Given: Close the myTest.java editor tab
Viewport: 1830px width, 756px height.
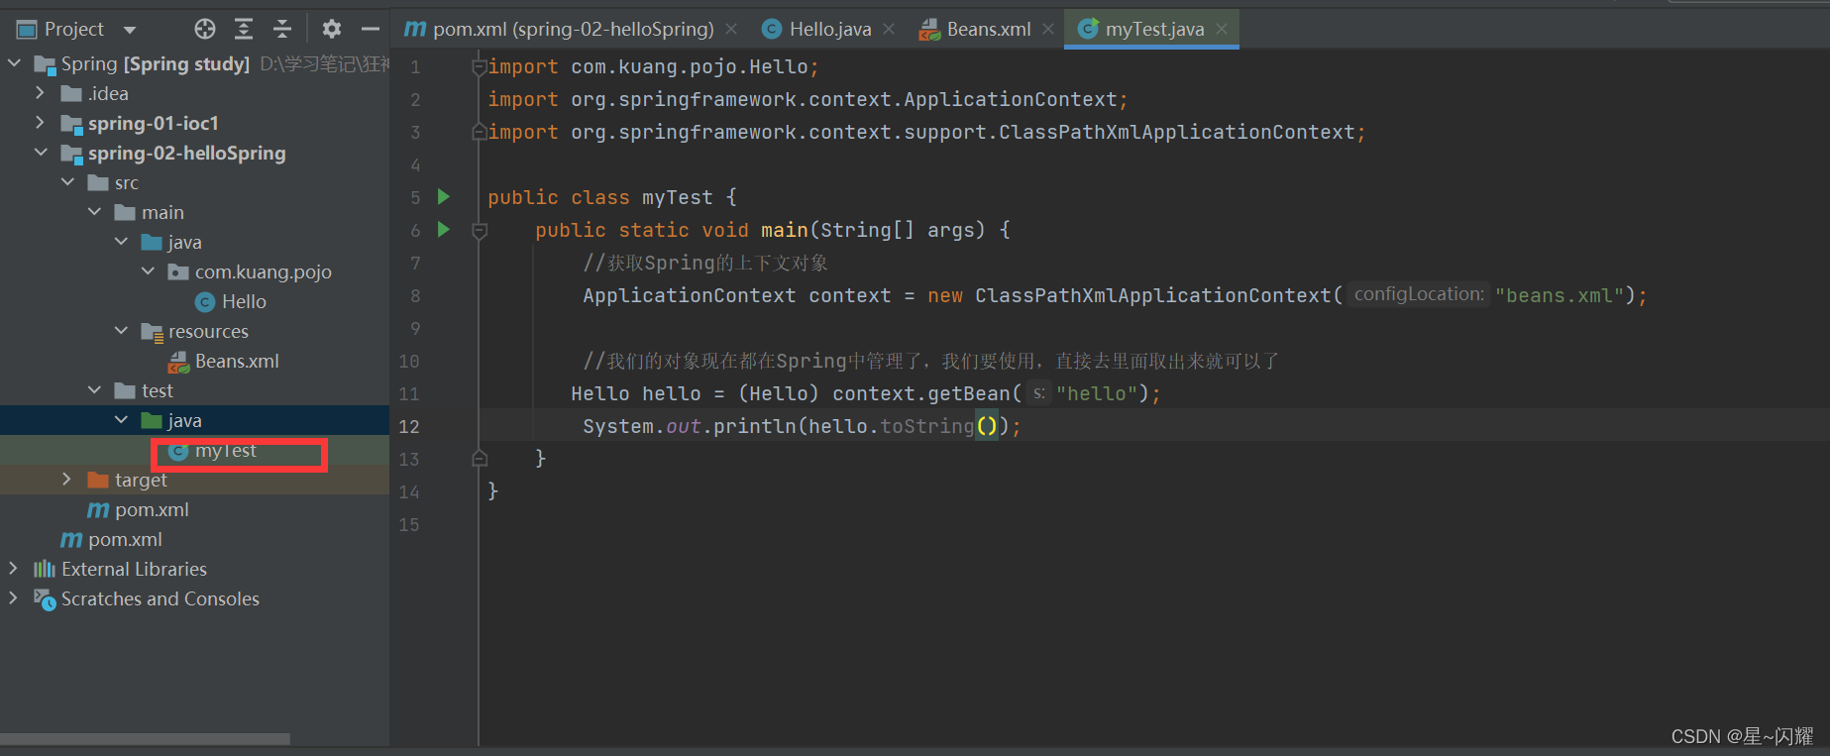Looking at the screenshot, I should pyautogui.click(x=1222, y=29).
